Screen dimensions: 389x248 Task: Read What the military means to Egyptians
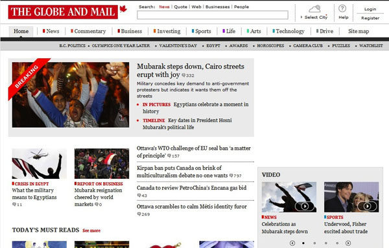coord(34,194)
